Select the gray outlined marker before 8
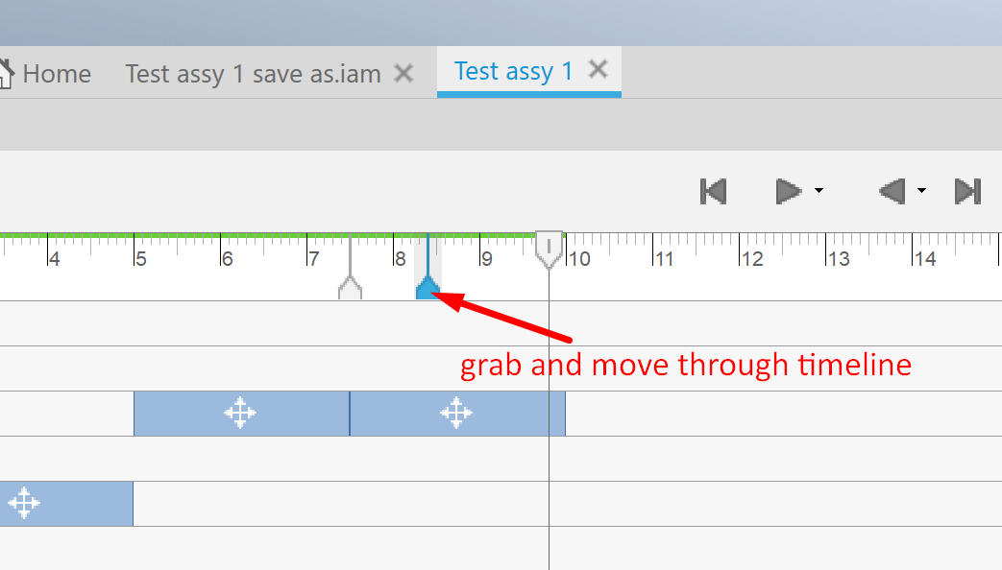 pos(350,286)
